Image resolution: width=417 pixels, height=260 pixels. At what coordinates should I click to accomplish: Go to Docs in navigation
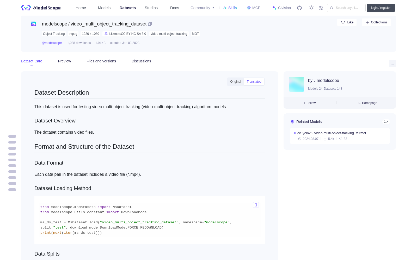175,8
